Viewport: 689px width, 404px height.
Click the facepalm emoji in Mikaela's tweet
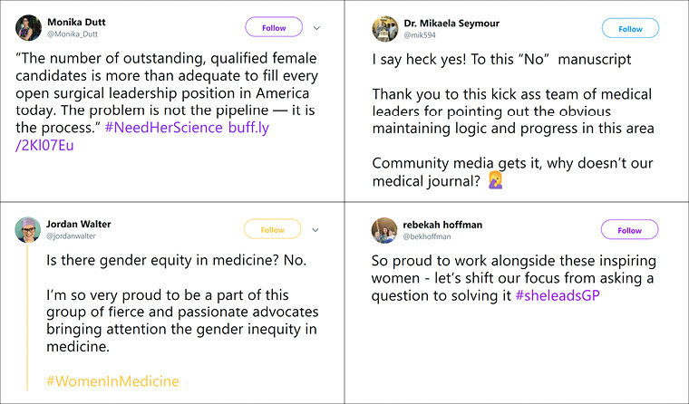tap(521, 181)
